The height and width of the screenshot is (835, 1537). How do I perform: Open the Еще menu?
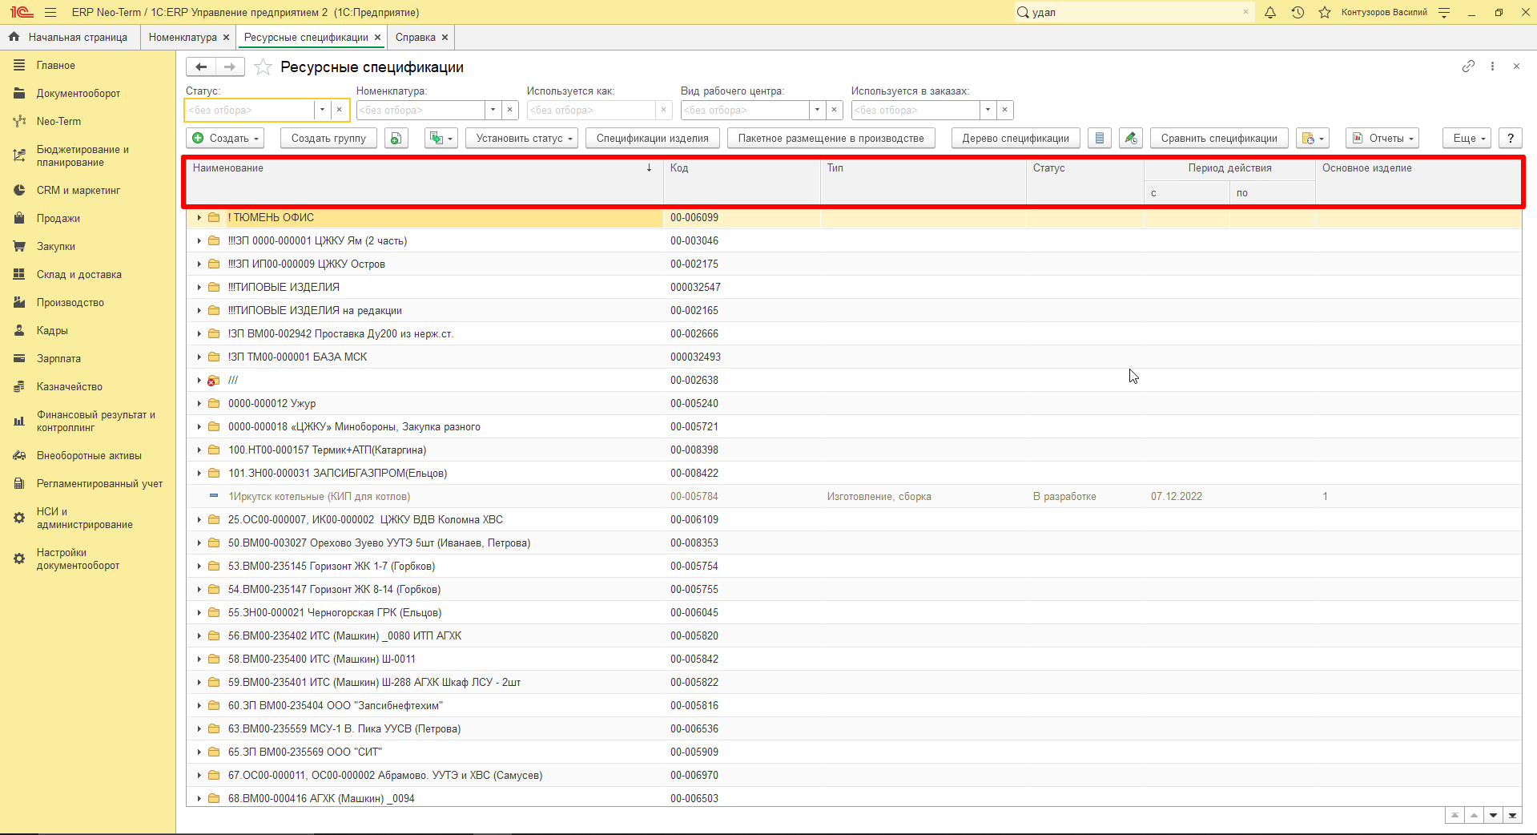(x=1467, y=138)
